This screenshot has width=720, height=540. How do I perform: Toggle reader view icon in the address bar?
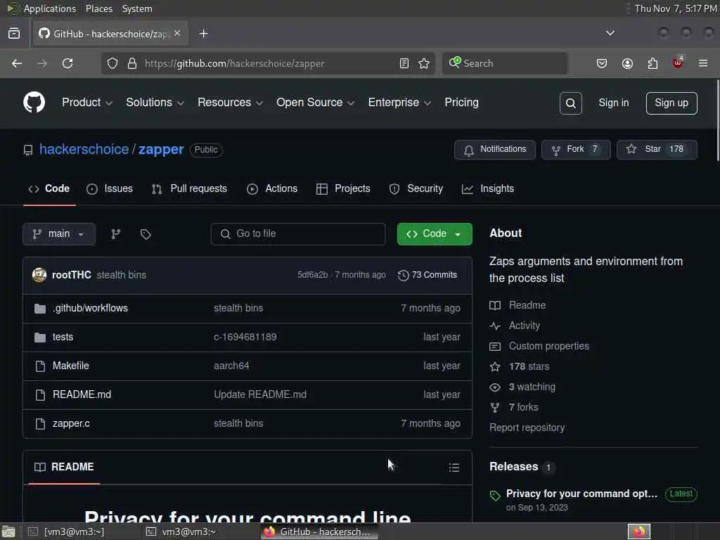(404, 63)
